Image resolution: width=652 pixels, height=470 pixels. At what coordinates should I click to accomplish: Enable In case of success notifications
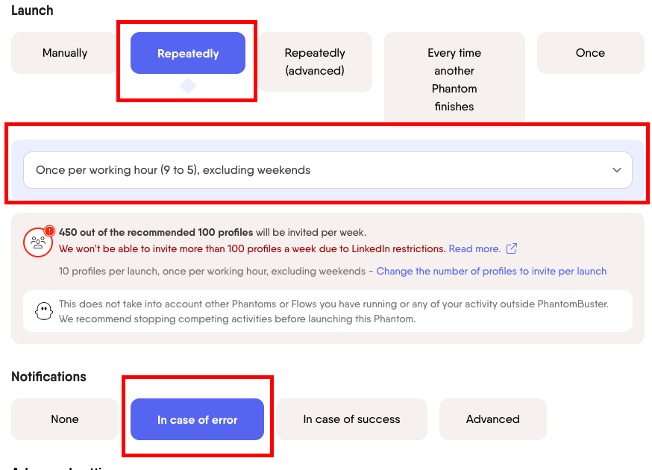coord(351,419)
